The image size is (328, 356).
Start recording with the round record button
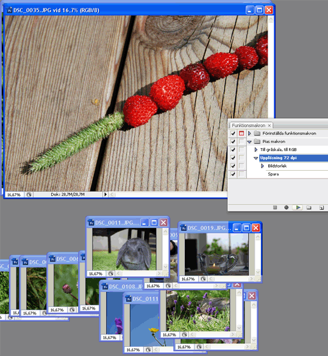[286, 207]
